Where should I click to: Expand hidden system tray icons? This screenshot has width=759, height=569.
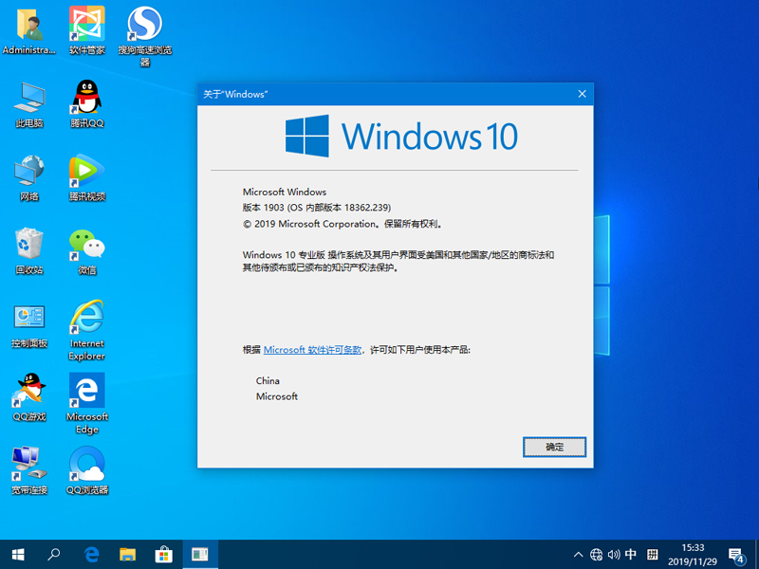(579, 555)
